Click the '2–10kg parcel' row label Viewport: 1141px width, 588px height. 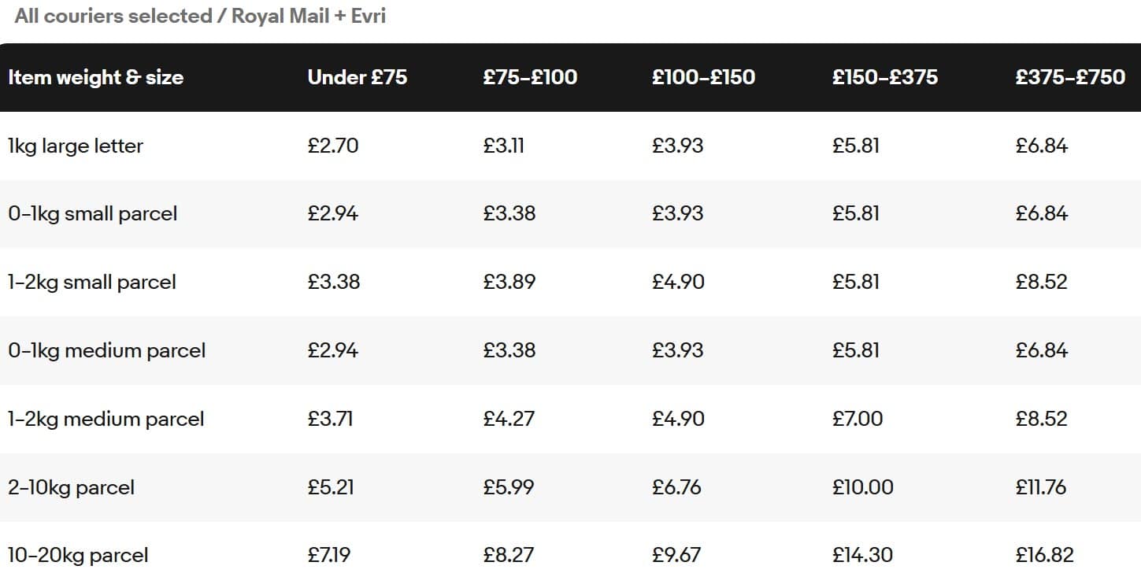(71, 487)
